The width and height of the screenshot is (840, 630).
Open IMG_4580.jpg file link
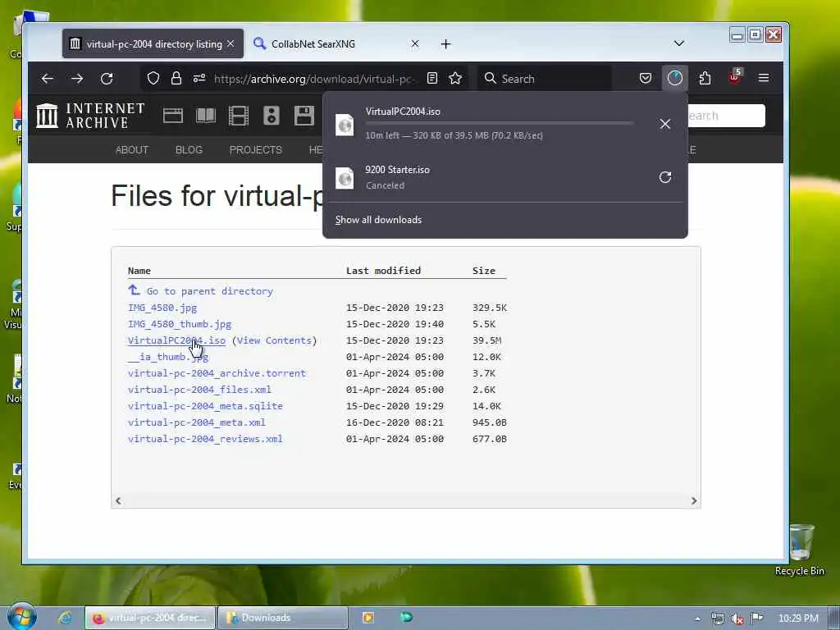click(x=162, y=308)
